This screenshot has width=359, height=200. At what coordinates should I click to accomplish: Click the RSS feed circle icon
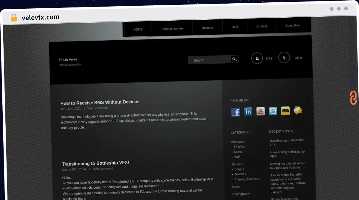tap(257, 58)
